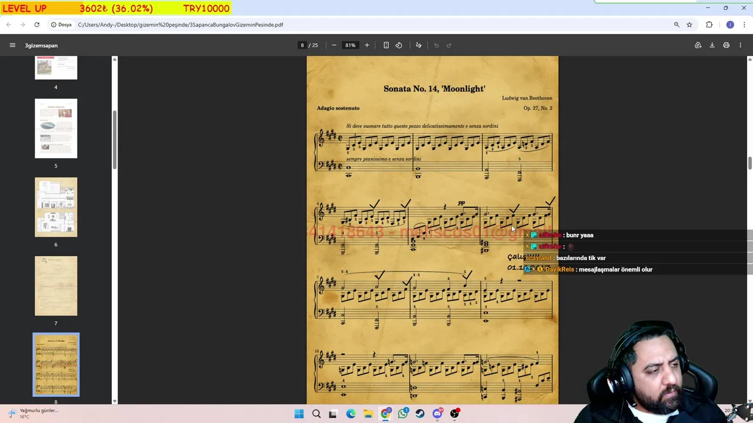Click the save to Drive icon
Viewport: 753px width, 423px height.
pyautogui.click(x=698, y=45)
